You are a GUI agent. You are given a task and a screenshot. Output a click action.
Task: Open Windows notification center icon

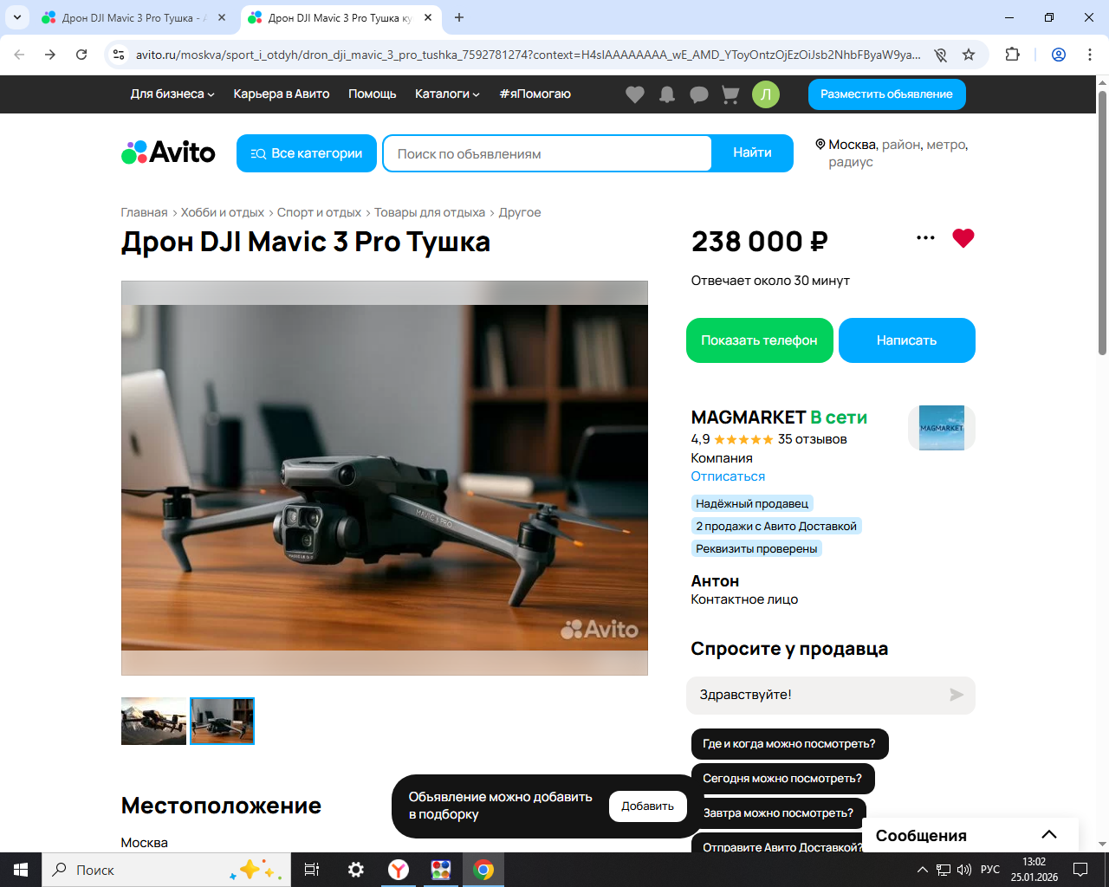1080,870
